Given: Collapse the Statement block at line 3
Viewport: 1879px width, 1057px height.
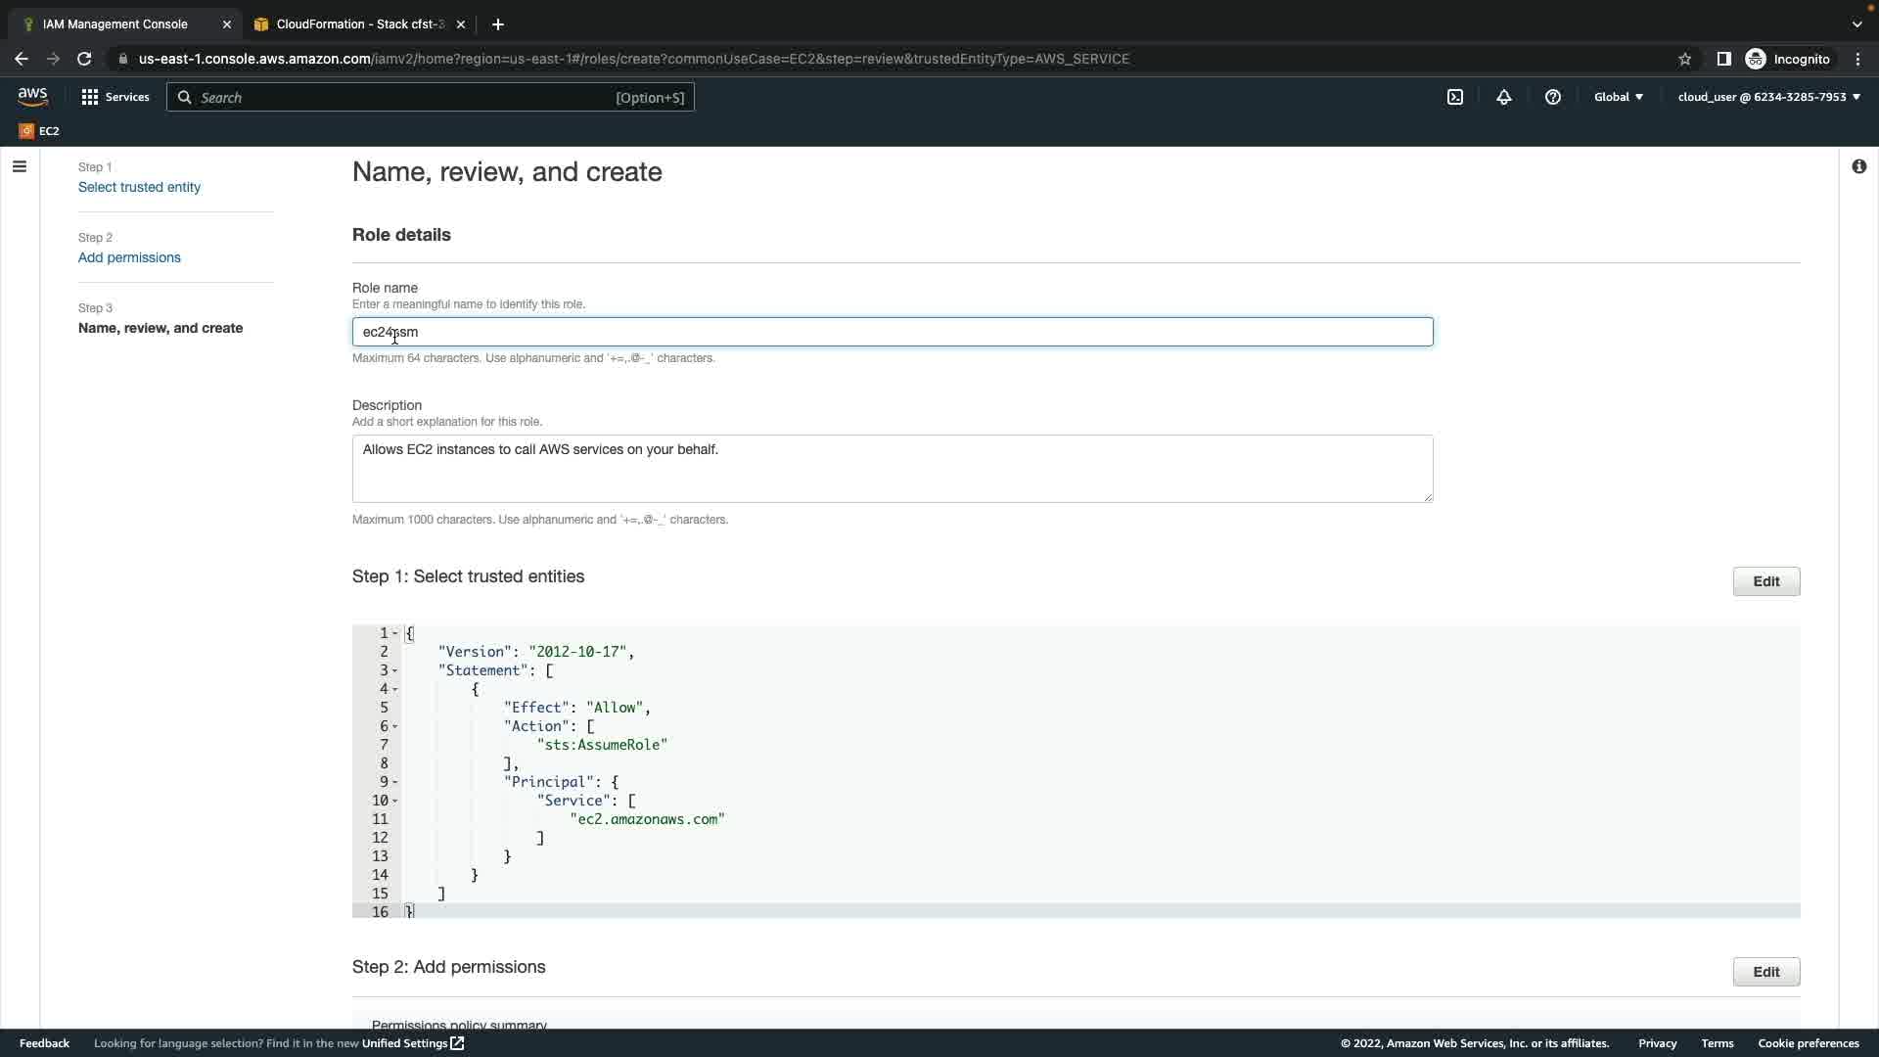Looking at the screenshot, I should [394, 671].
